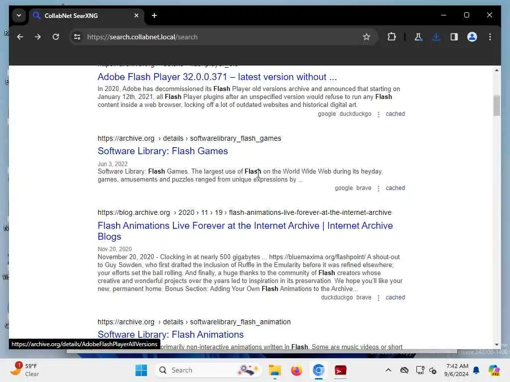Go forward to the next page
The height and width of the screenshot is (382, 510).
[38, 37]
